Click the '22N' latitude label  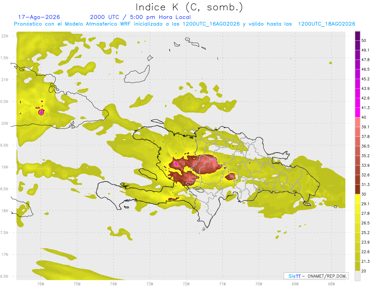pos(4,36)
